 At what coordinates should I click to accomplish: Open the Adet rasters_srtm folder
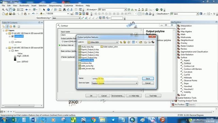coord(109,47)
